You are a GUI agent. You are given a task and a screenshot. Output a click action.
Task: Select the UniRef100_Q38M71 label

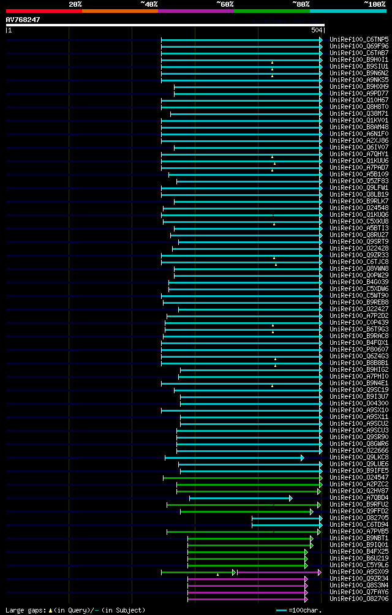(x=359, y=114)
